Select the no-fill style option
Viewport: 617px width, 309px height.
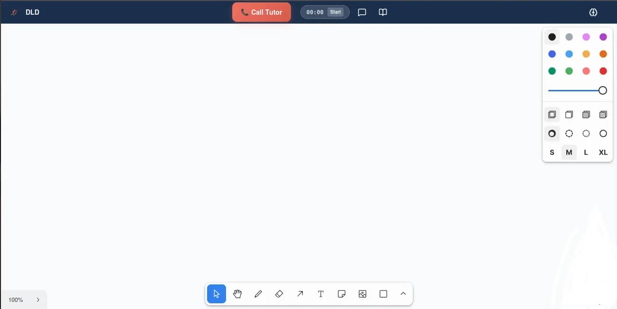tap(552, 115)
